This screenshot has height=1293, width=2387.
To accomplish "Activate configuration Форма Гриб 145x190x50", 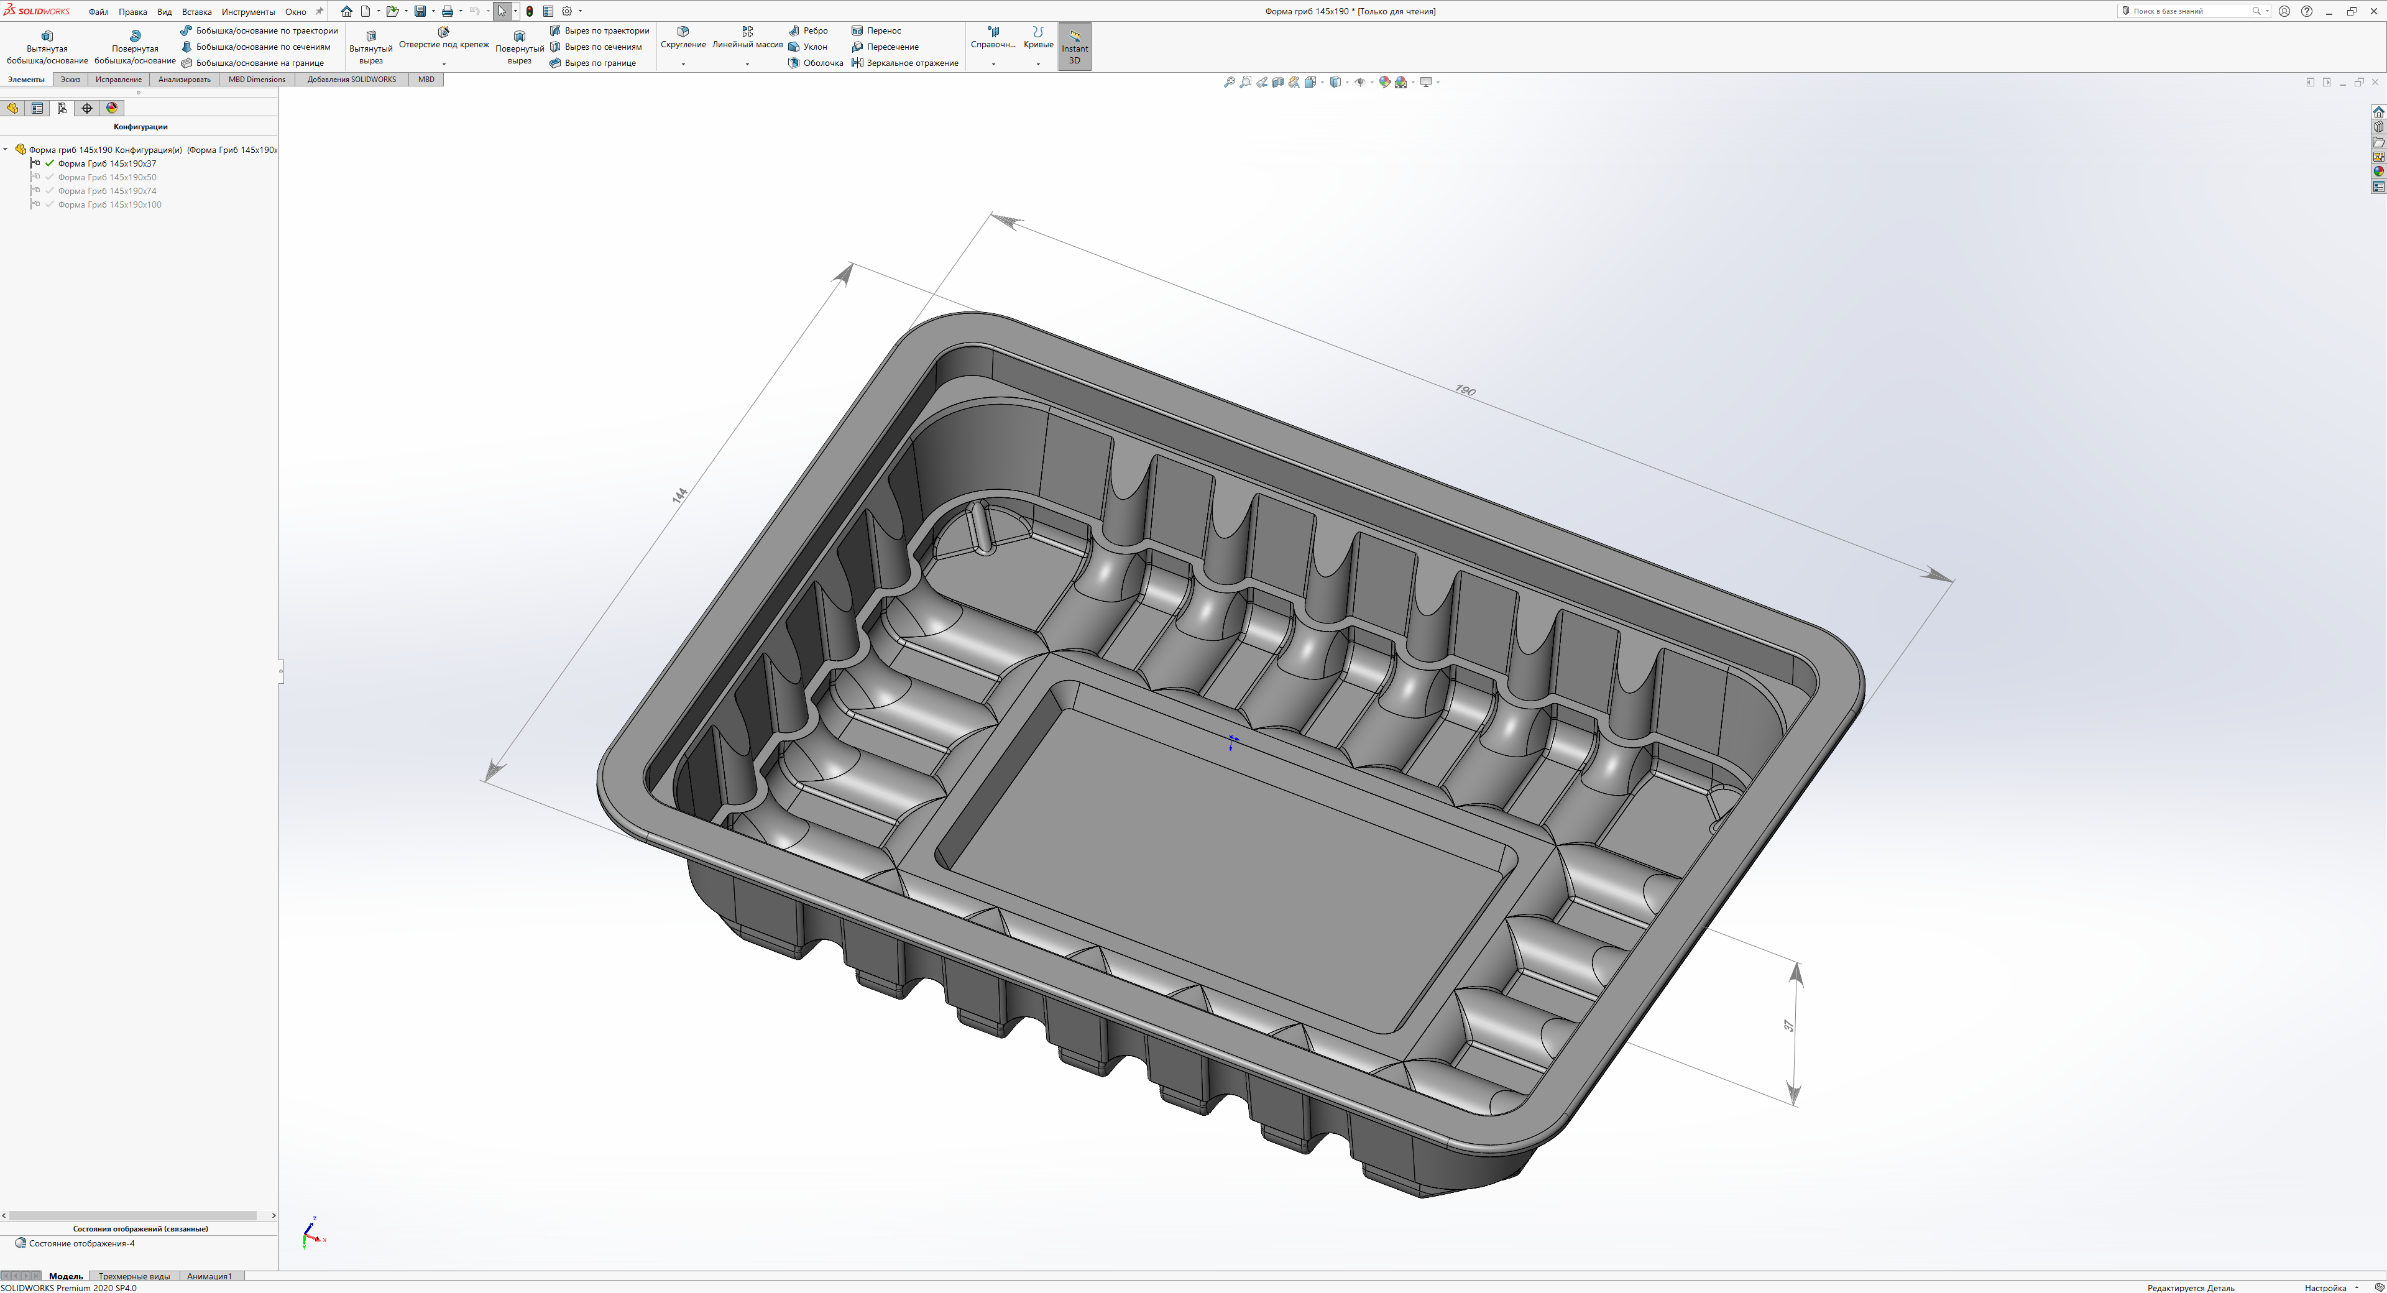I will (106, 177).
